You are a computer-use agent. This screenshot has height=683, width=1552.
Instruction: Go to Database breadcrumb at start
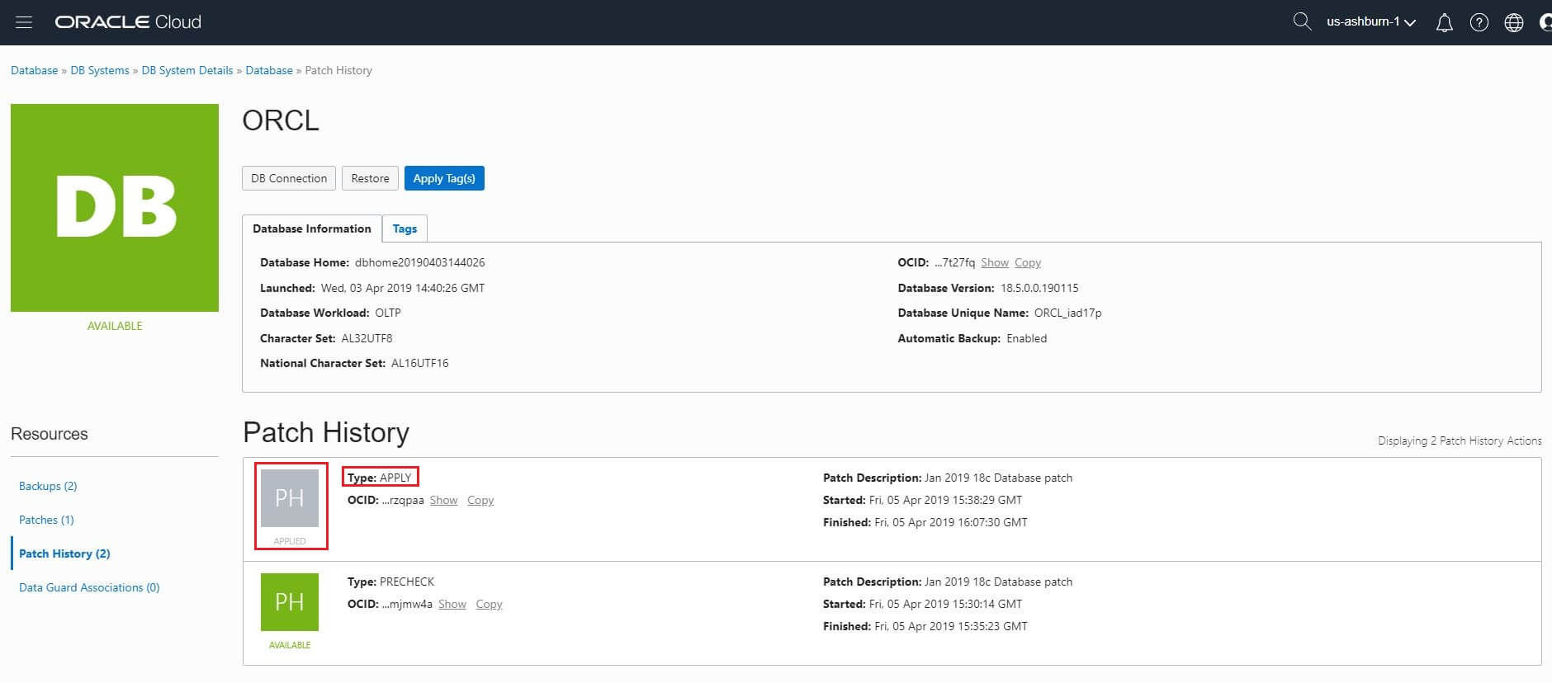(34, 70)
